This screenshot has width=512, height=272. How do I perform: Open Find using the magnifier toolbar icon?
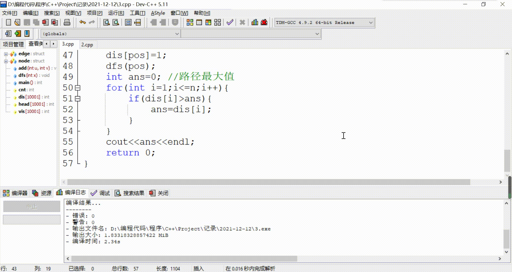pos(107,22)
